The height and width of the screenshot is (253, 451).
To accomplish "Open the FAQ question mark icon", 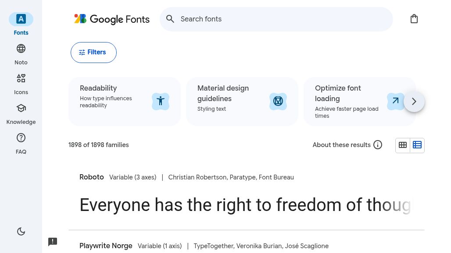I will click(21, 138).
